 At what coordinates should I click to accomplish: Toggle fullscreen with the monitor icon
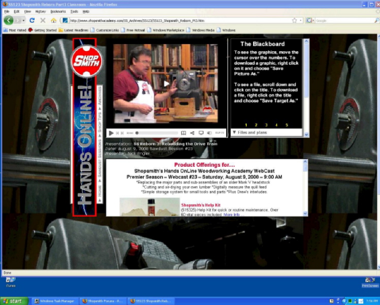201,133
